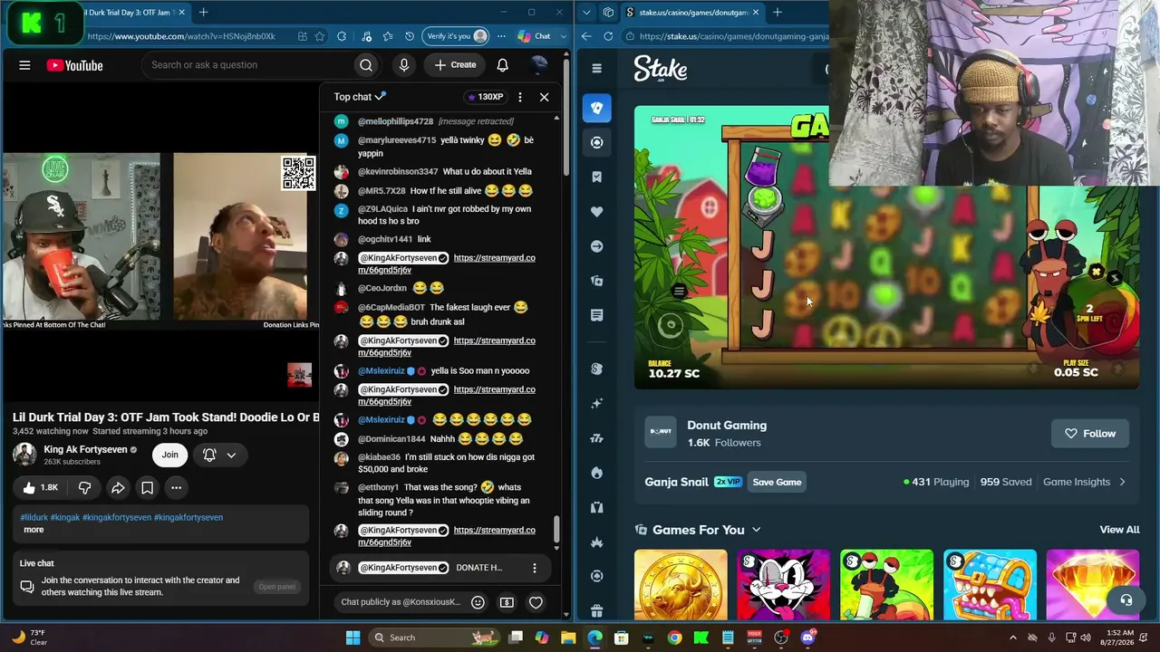Open more actions below the video
The height and width of the screenshot is (652, 1160).
[176, 487]
